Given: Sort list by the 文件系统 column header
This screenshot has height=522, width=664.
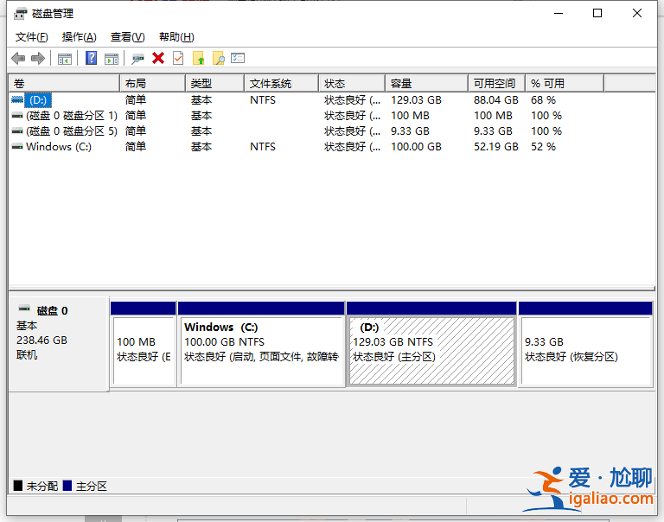Looking at the screenshot, I should [281, 84].
